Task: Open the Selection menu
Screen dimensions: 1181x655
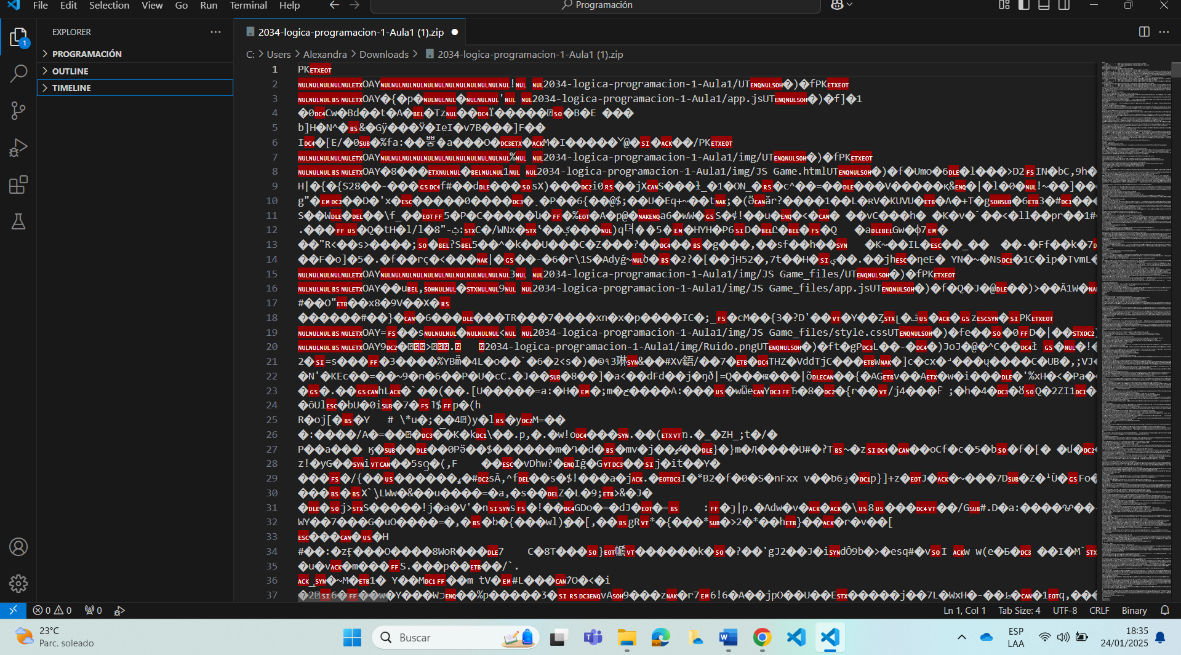Action: point(109,6)
